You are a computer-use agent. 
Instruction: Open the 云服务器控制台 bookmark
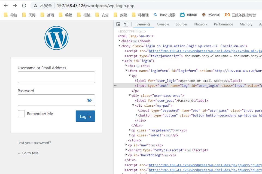(240, 15)
